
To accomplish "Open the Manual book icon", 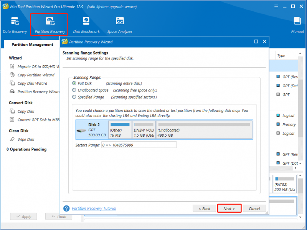I will 297,25.
